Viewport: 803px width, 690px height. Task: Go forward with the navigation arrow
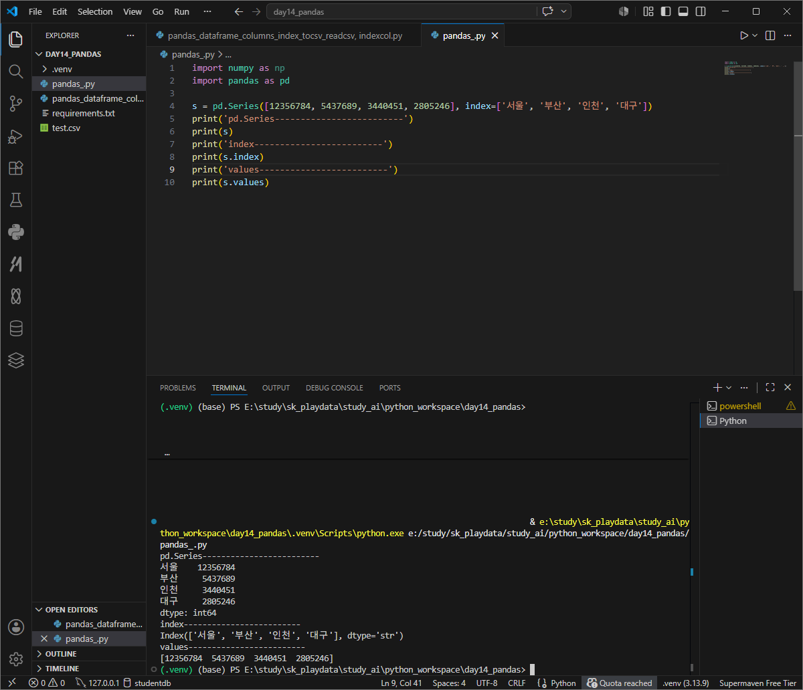click(x=256, y=11)
